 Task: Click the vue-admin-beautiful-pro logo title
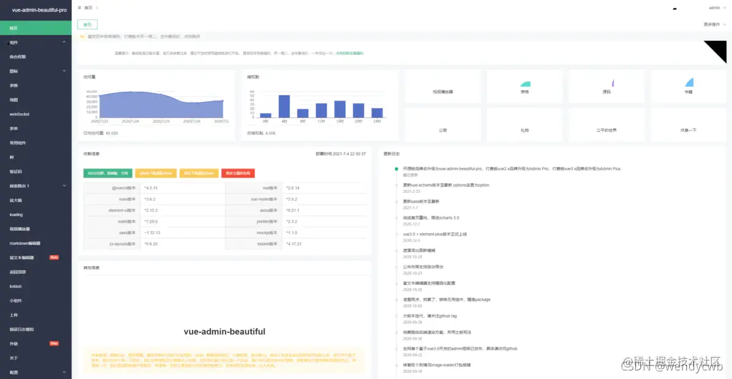pyautogui.click(x=39, y=10)
